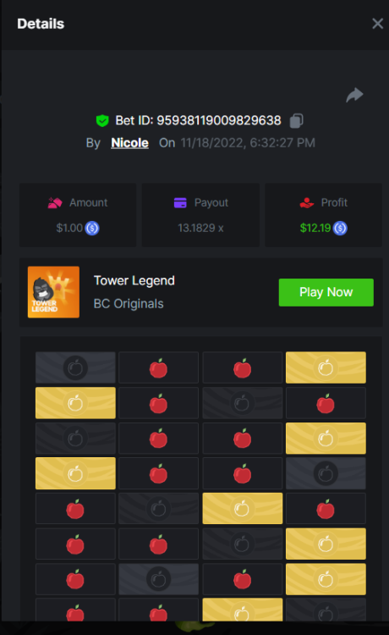Click gray apple tile in top row
Screen dimensions: 389x635
(x=75, y=367)
